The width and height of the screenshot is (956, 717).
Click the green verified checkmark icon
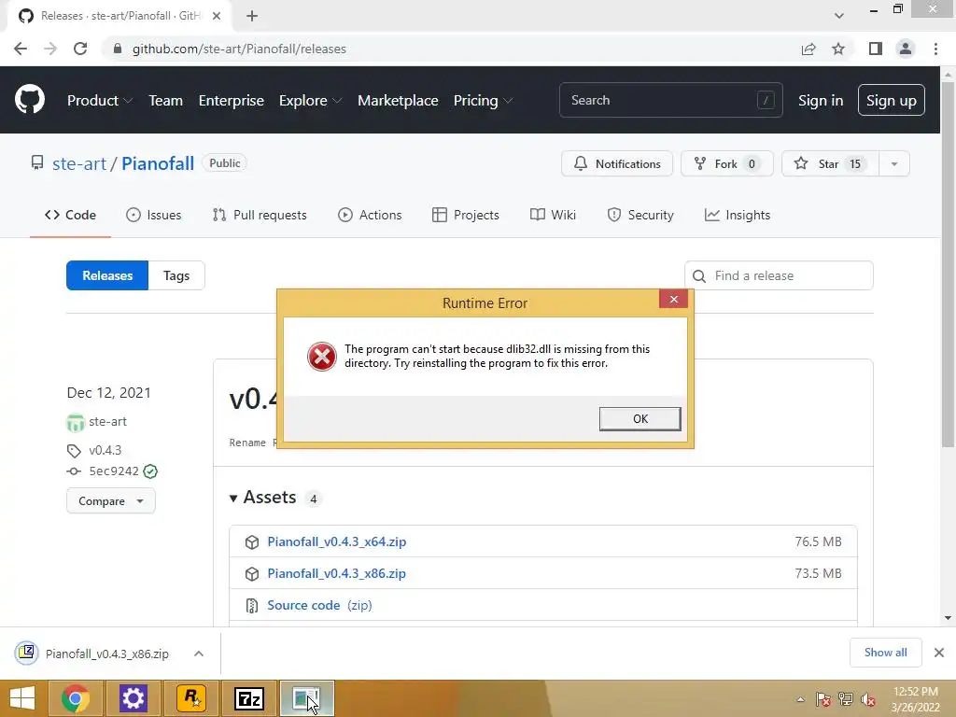tap(150, 471)
